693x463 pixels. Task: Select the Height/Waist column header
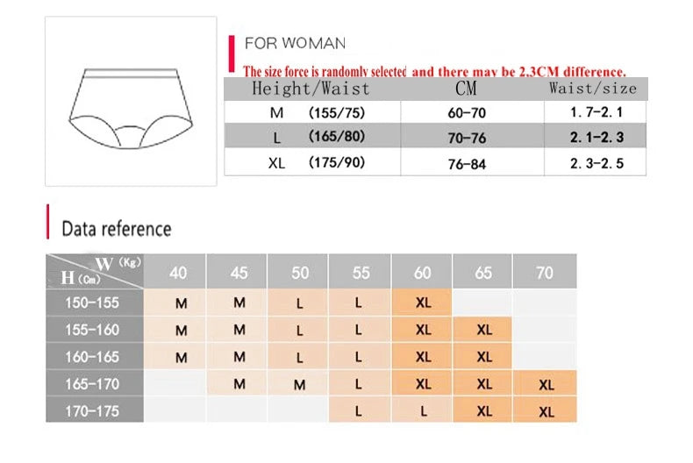click(311, 89)
